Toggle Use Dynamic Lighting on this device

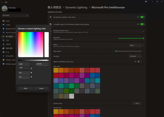142,17
